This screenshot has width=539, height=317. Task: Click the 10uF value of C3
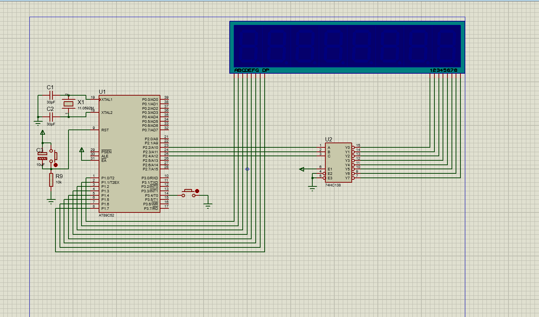tap(41, 164)
